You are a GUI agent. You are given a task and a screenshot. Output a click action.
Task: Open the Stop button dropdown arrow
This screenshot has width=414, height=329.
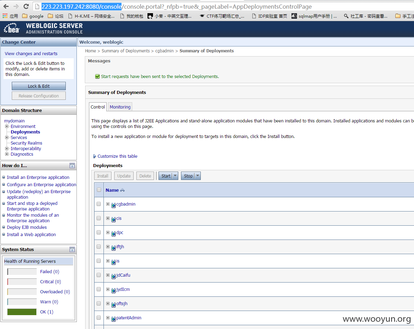[198, 176]
